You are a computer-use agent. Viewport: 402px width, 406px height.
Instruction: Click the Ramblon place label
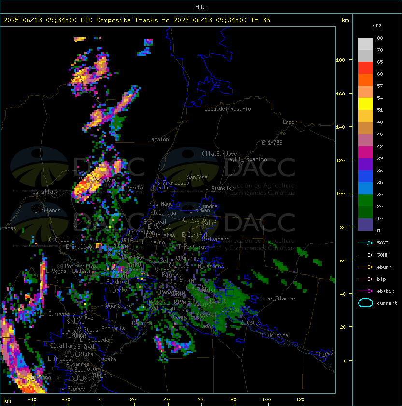click(158, 139)
